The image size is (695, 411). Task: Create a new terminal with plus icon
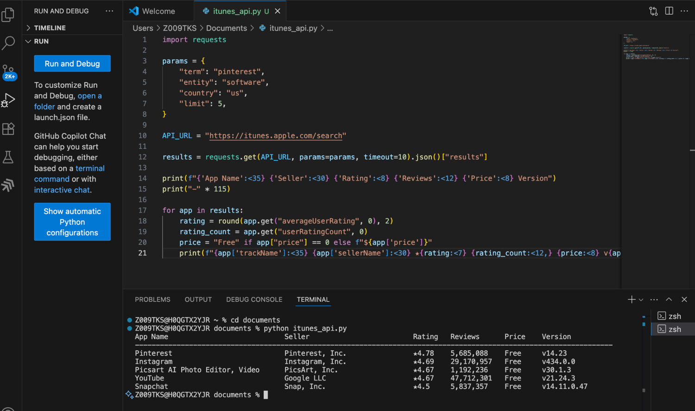tap(631, 299)
